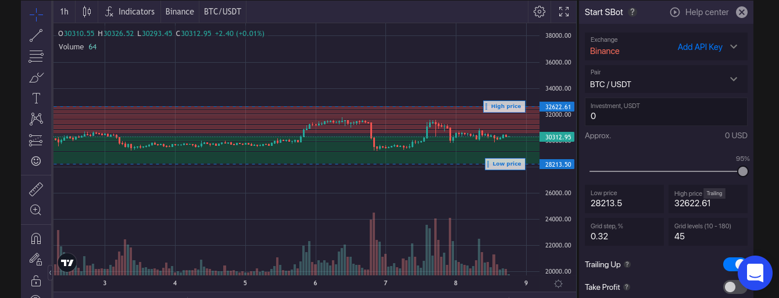Click the 95% investment slider handle
The height and width of the screenshot is (298, 779).
pos(742,171)
